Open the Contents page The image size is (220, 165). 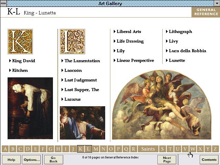[209, 159]
